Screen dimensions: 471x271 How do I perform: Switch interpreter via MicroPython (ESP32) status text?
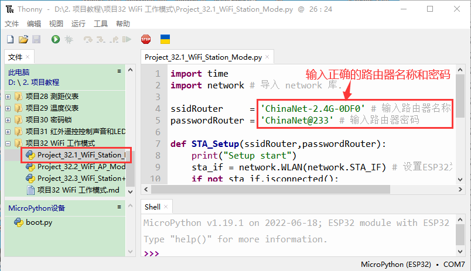[396, 265]
